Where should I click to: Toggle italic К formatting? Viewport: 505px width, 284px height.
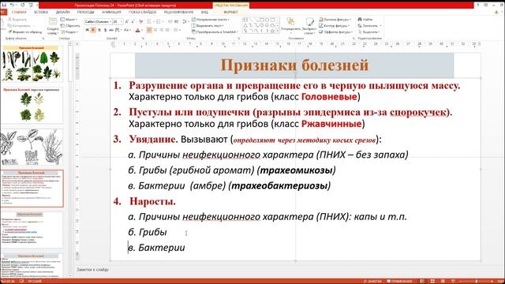tap(93, 30)
